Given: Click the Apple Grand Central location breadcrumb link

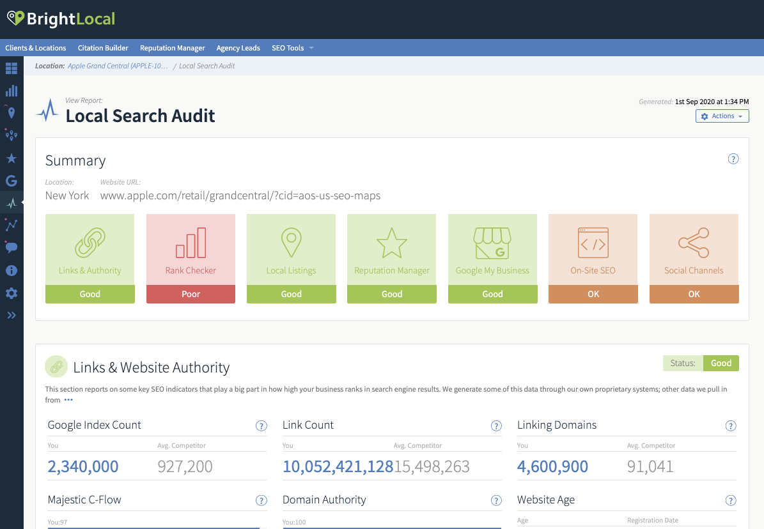Looking at the screenshot, I should coord(118,66).
